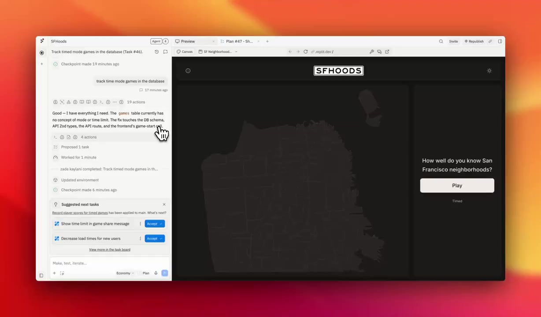Open options for Show time limit task
Screen dimensions: 541x317
click(140, 224)
